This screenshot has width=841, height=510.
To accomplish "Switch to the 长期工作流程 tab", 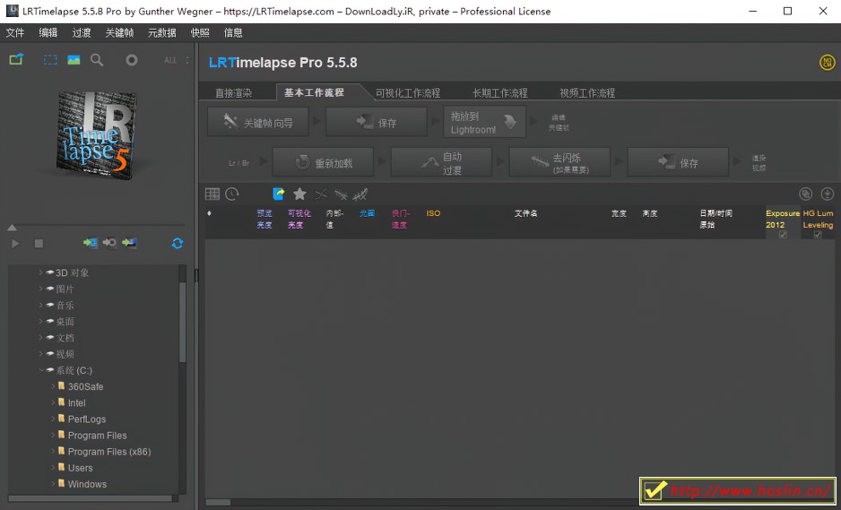I will (x=500, y=93).
